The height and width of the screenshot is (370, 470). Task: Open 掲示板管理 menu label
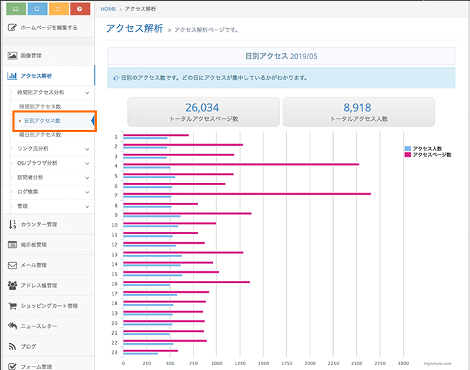coord(34,245)
